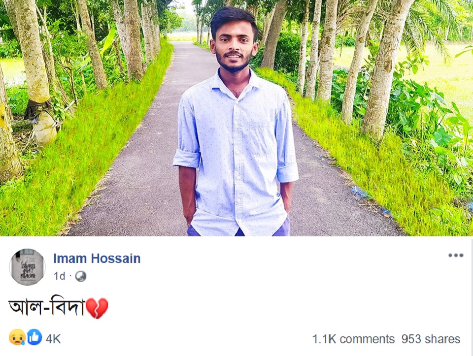
Task: Open the 4K reactions count
Action: [x=53, y=339]
